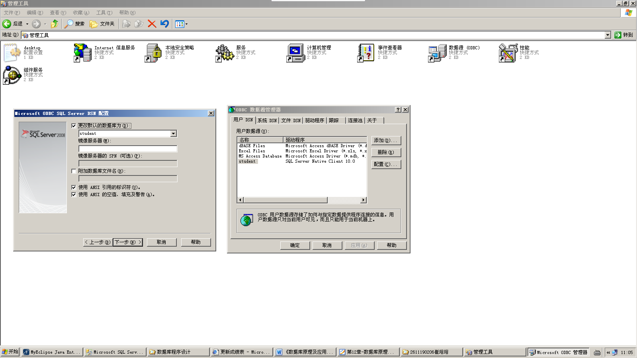The width and height of the screenshot is (637, 358).
Task: Toggle the 文件夹 folders pane
Action: pyautogui.click(x=102, y=24)
